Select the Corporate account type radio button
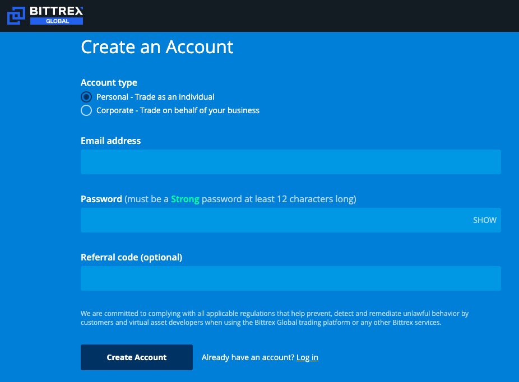This screenshot has width=519, height=382. tap(86, 110)
